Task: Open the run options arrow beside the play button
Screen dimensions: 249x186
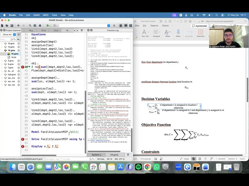Action: tap(50, 26)
